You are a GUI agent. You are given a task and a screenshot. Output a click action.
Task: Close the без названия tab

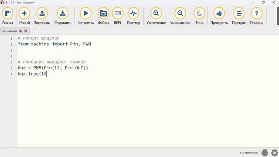click(x=26, y=31)
